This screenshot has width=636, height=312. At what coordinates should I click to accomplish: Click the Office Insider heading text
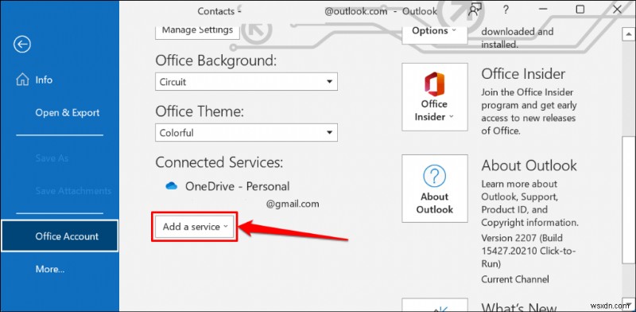click(523, 74)
